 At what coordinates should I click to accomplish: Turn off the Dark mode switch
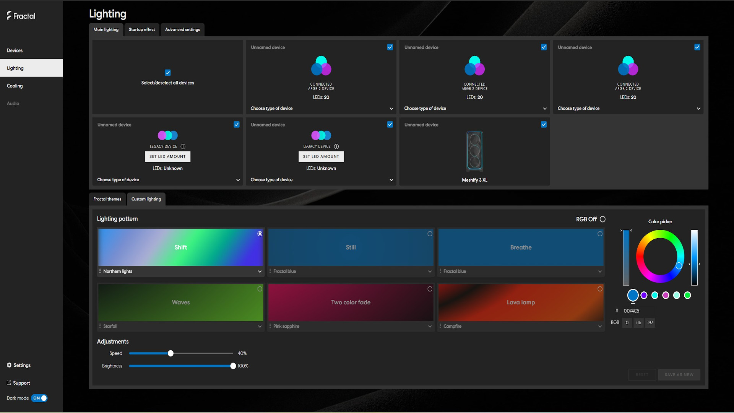tap(39, 398)
